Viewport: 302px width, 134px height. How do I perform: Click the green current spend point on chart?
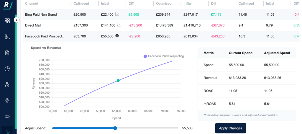(118, 80)
